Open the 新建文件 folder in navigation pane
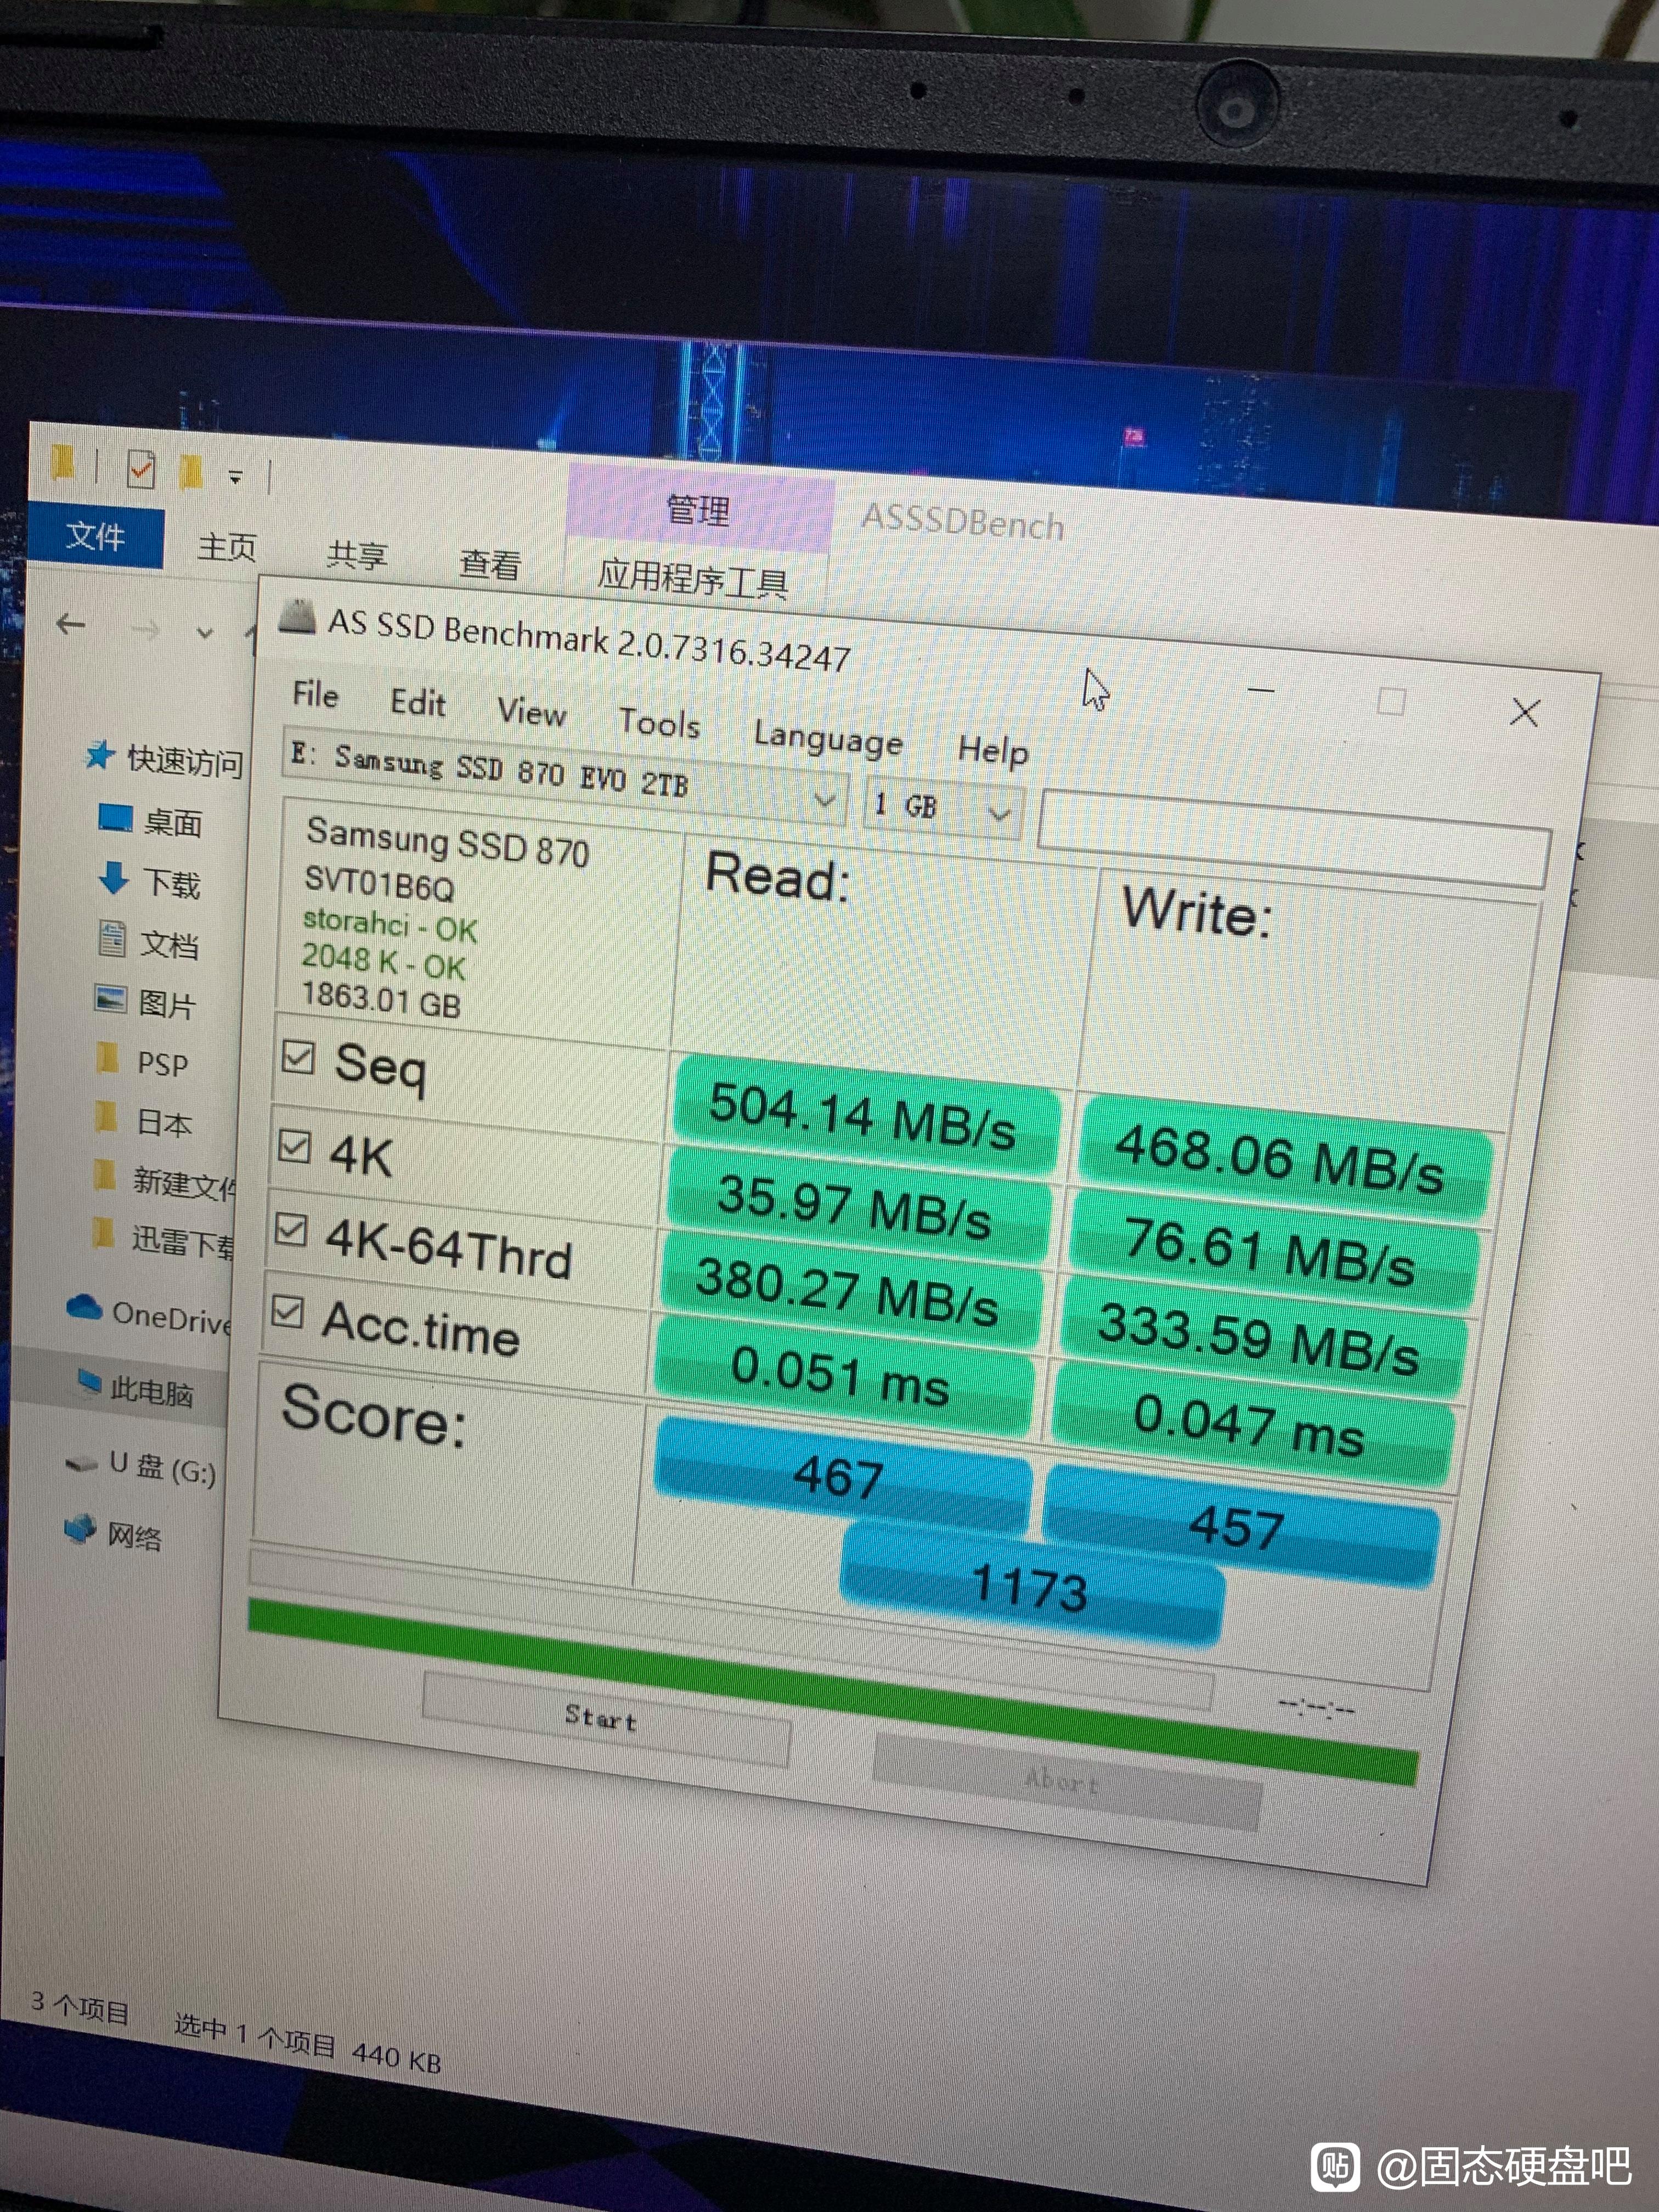The width and height of the screenshot is (1659, 2212). pos(164,1181)
